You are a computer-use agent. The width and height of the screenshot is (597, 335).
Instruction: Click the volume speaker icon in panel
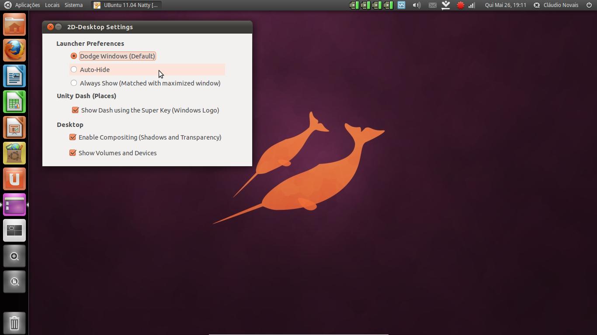tap(417, 5)
